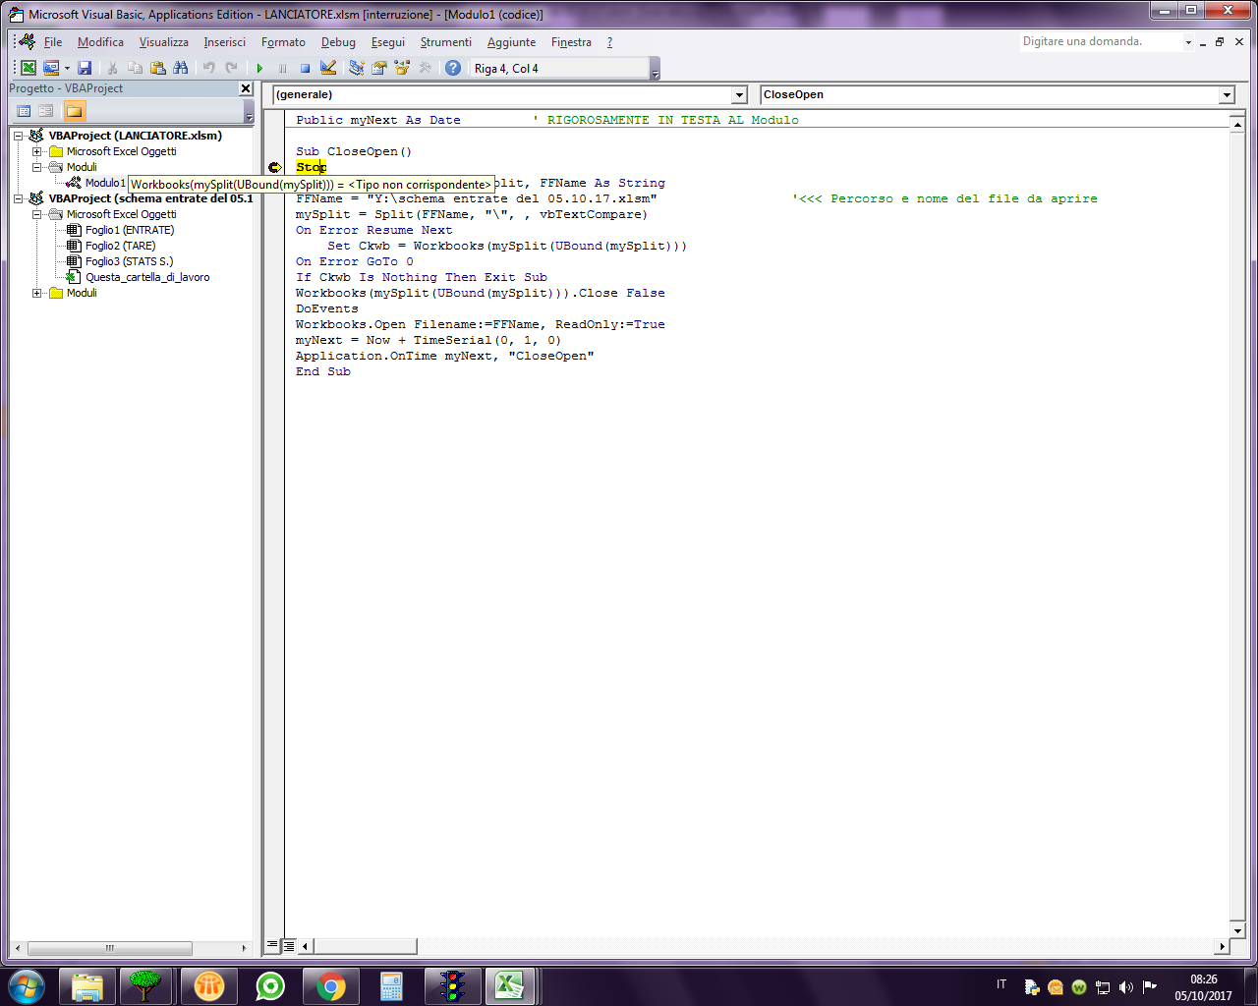Expand Microsoft Excel Oggetti under LANCIATORE
The width and height of the screenshot is (1258, 1006).
(x=36, y=151)
